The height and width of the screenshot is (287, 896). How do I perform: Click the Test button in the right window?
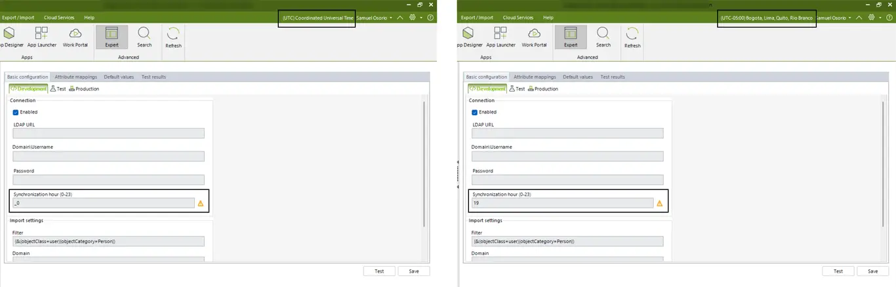838,271
